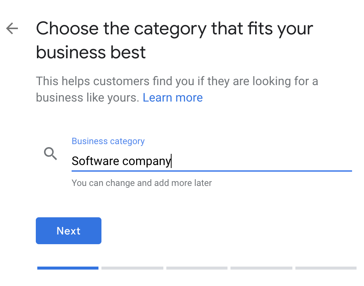Image resolution: width=364 pixels, height=286 pixels.
Task: Click the third gray progress segment
Action: [x=197, y=268]
